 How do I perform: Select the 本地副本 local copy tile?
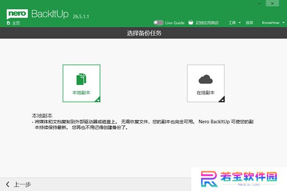[81, 83]
